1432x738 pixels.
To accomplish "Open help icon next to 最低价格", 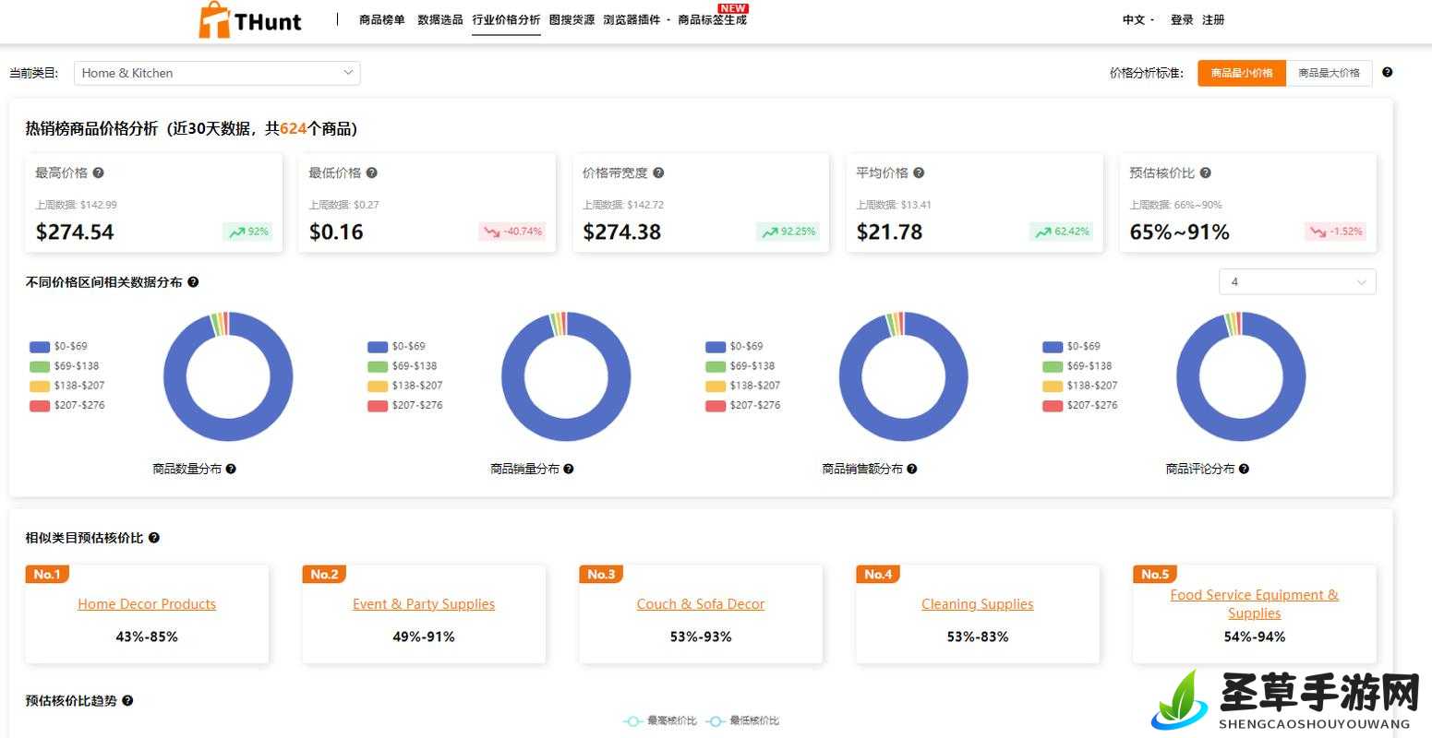I will coord(372,173).
